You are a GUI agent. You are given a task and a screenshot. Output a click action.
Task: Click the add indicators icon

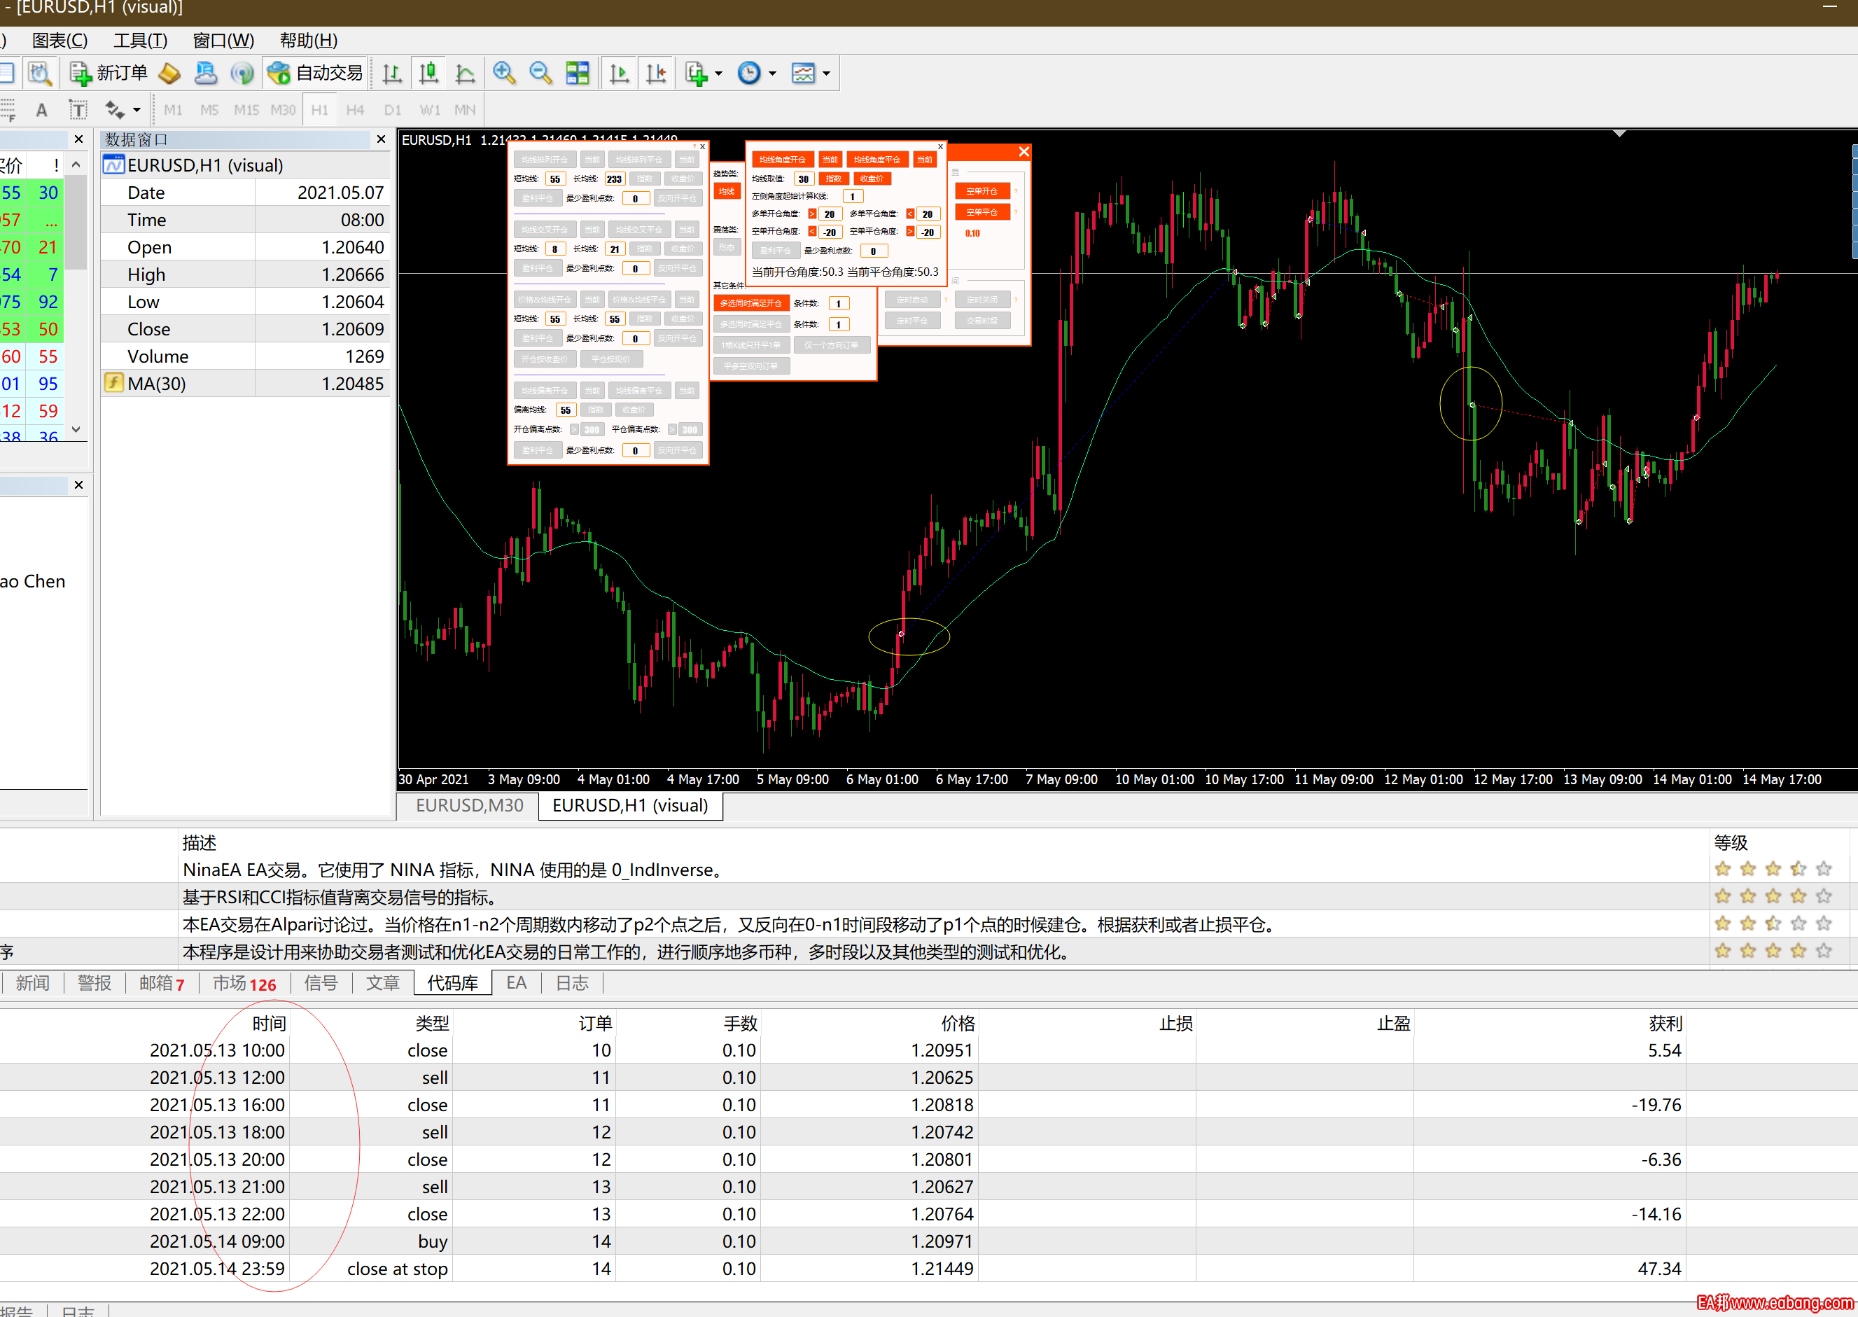(697, 73)
